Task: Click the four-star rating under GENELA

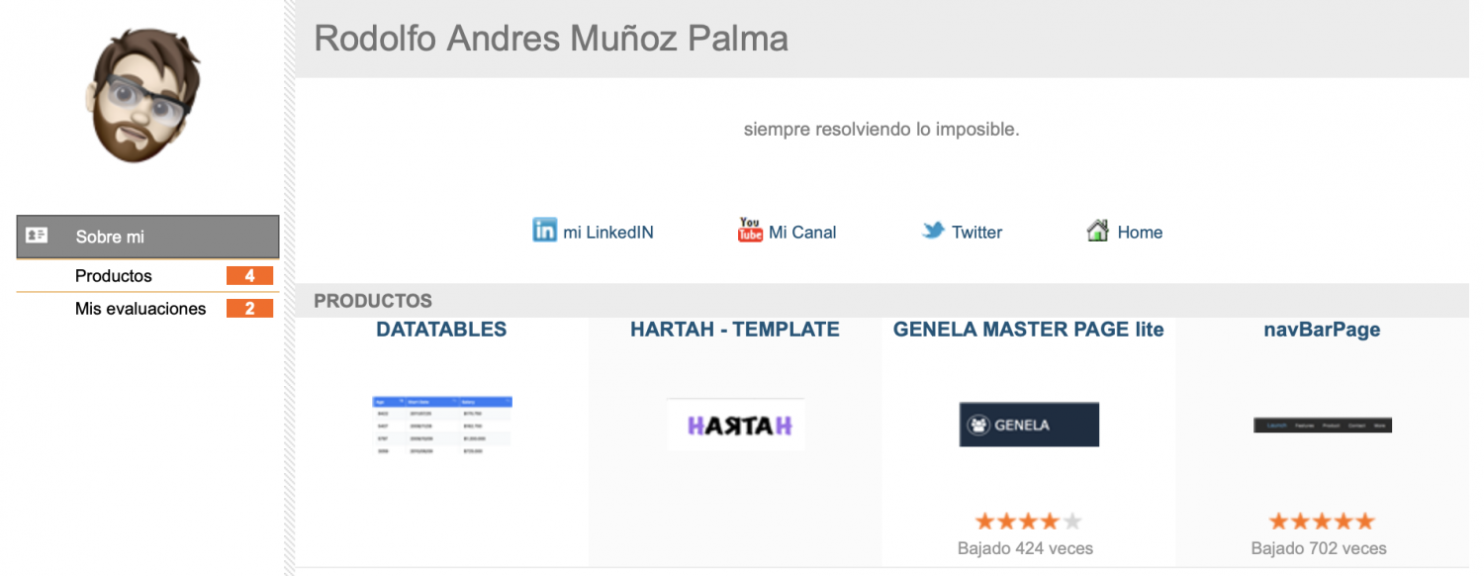Action: click(x=1029, y=522)
